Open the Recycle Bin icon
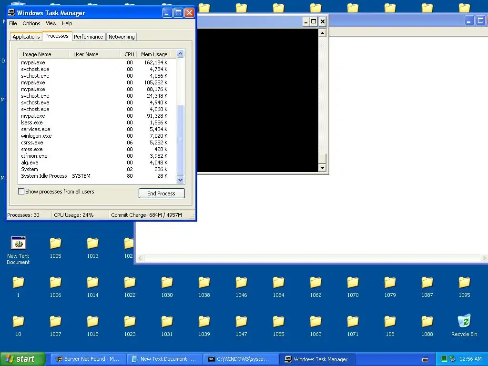The image size is (488, 366). (x=464, y=325)
